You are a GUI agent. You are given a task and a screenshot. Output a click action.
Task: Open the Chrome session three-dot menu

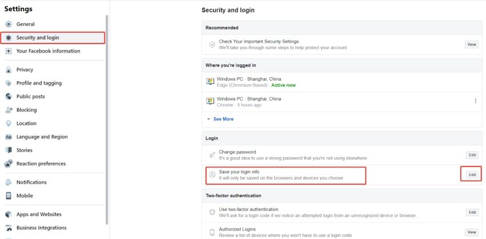pos(475,101)
